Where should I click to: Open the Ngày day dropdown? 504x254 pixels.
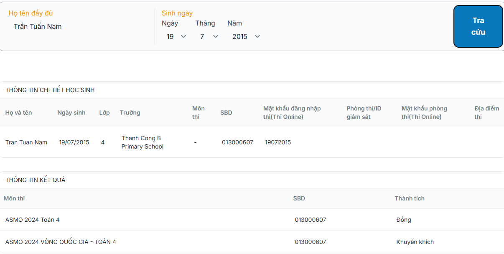176,37
